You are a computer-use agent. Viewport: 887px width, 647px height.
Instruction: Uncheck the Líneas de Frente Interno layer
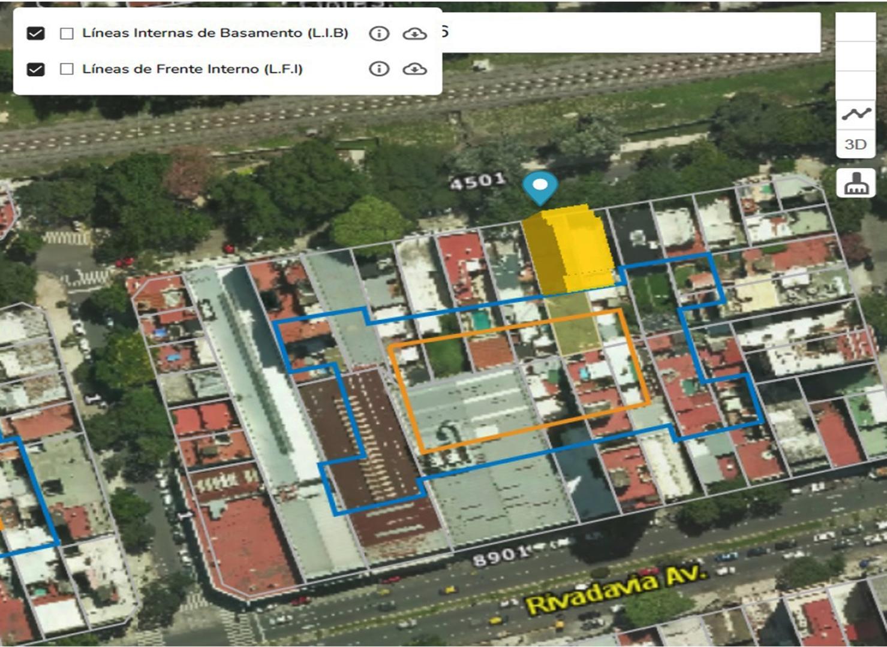(34, 68)
